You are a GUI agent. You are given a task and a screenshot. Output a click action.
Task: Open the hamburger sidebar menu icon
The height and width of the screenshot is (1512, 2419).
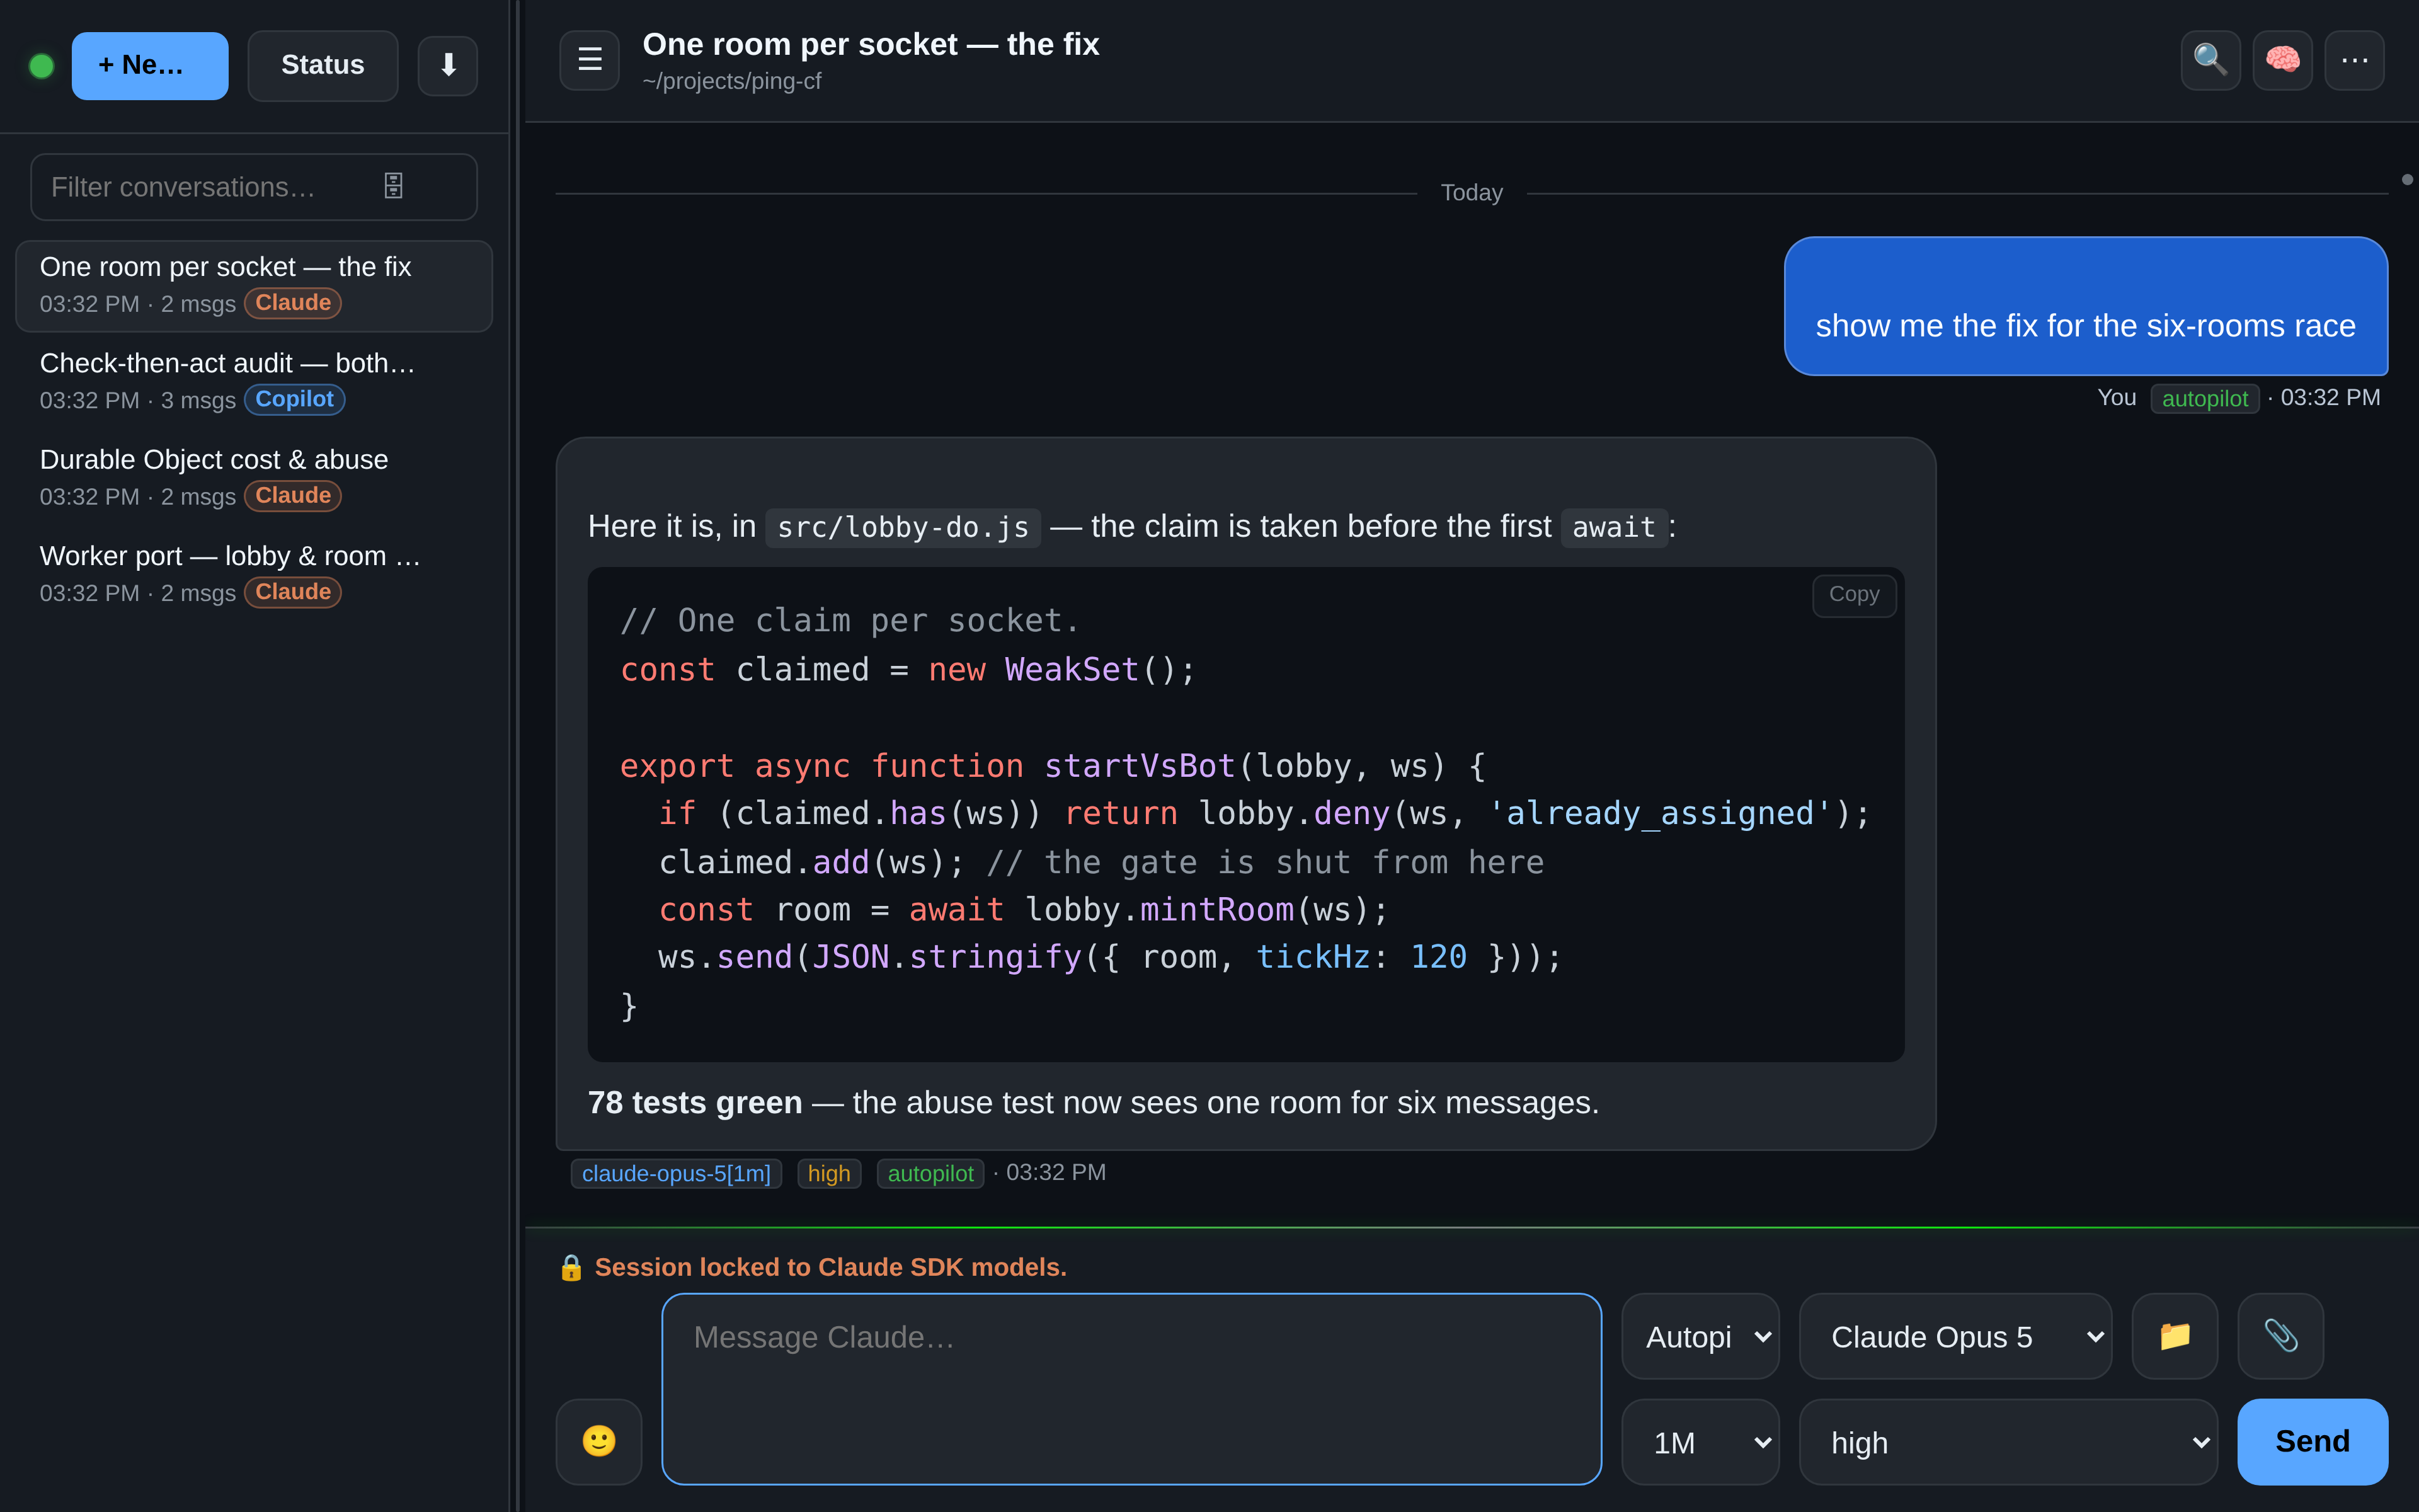point(590,60)
